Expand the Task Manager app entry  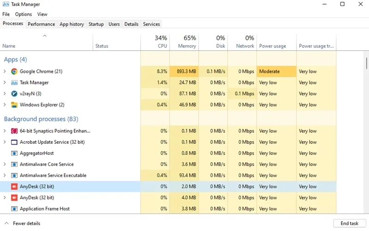tap(5, 83)
